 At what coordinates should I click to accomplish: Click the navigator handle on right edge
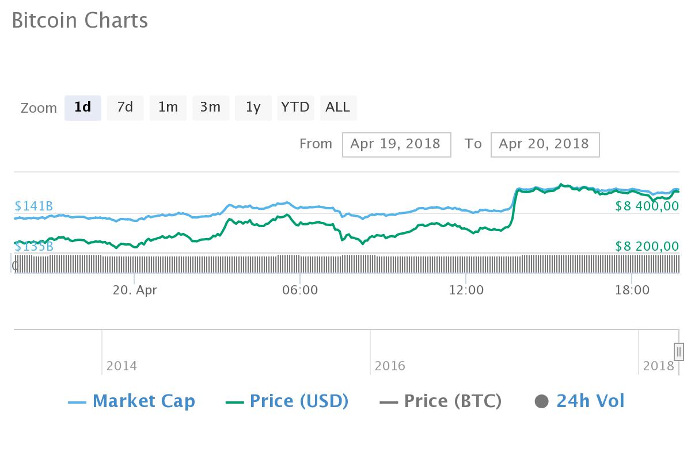point(679,351)
